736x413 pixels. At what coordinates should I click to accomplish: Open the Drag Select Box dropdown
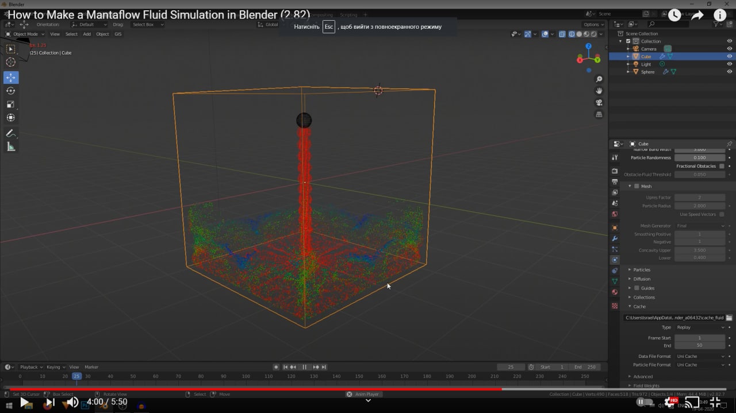[147, 24]
